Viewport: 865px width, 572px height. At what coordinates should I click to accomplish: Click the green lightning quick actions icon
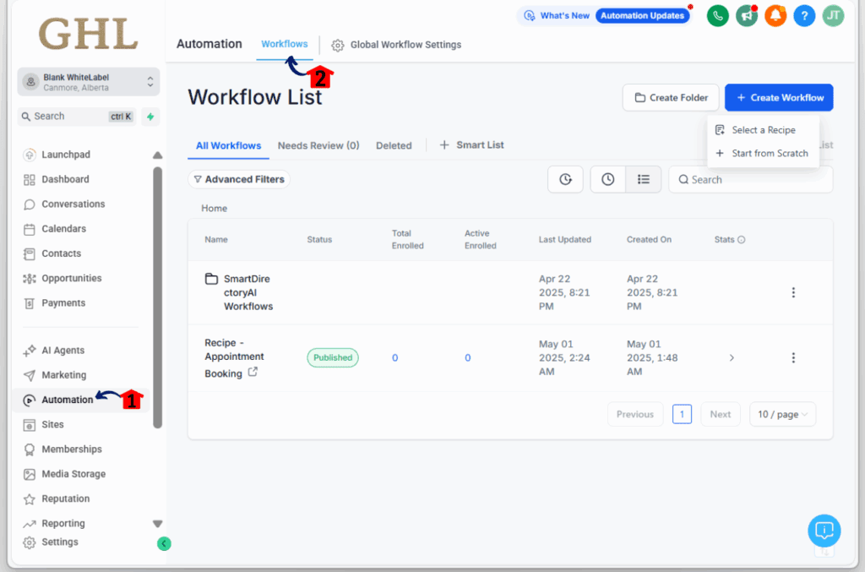[150, 117]
